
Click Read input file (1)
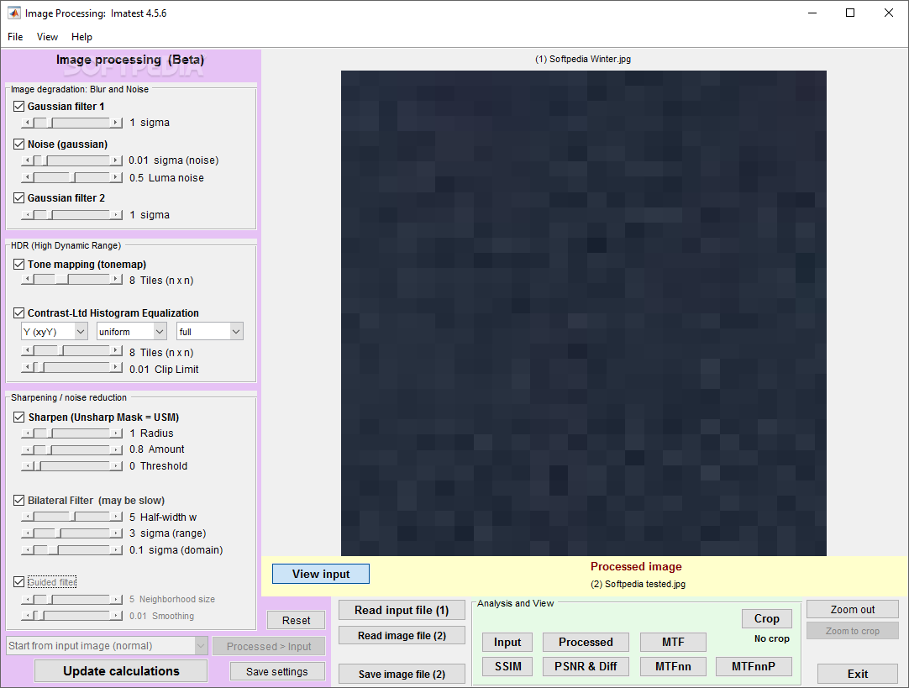pyautogui.click(x=402, y=610)
